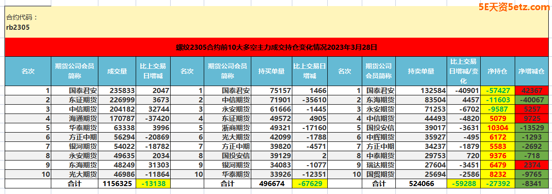Click the 净持仓 column header
Viewport: 552px width, 194px height.
pos(497,71)
